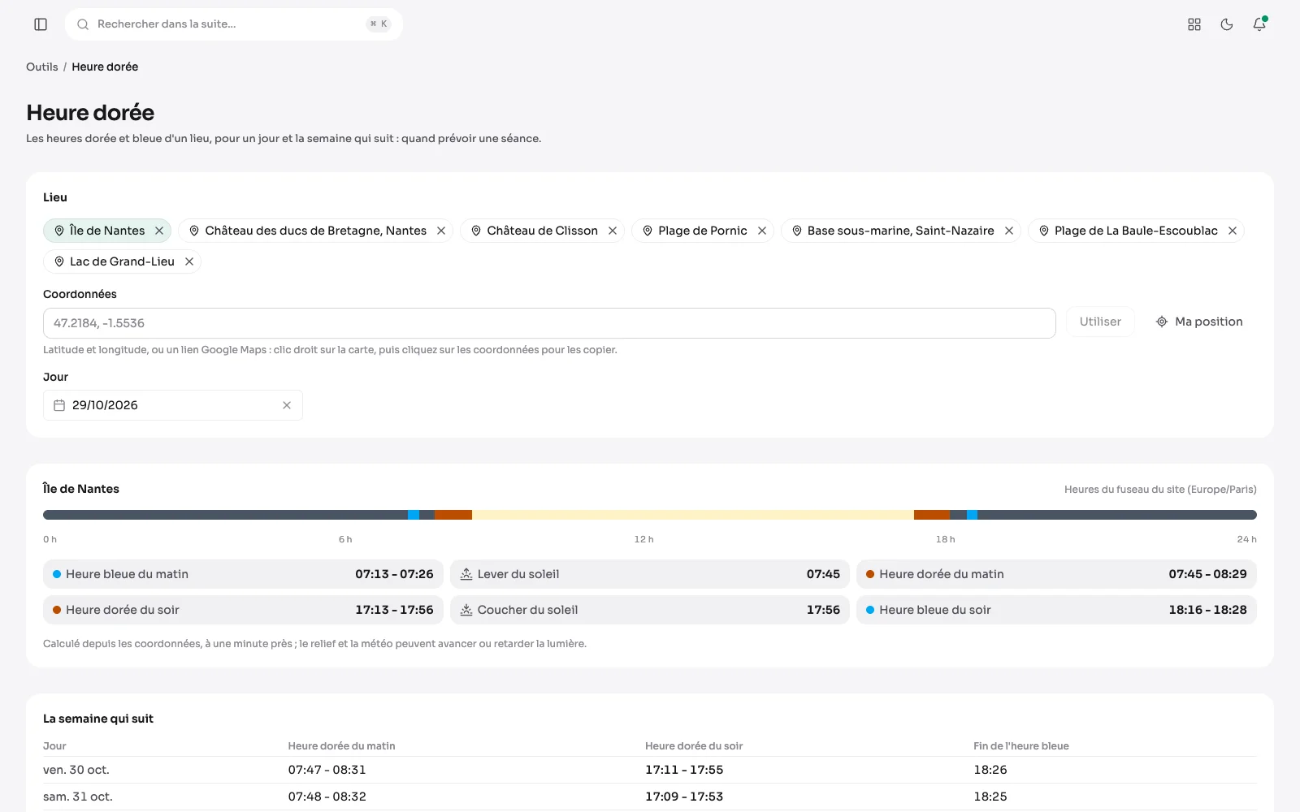Click the search bar Rechercher dans la suite
1300x812 pixels.
click(x=234, y=24)
